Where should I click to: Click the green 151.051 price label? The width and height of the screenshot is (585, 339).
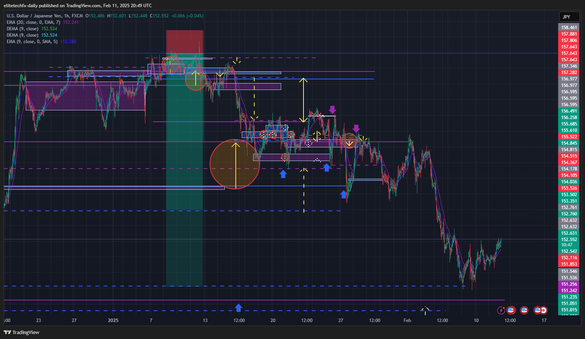[569, 303]
